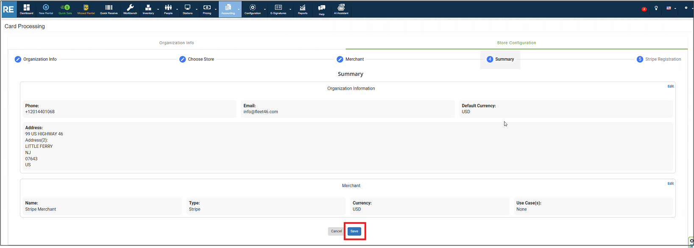The height and width of the screenshot is (248, 694).
Task: Expand the Accounting menu
Action: point(229,9)
